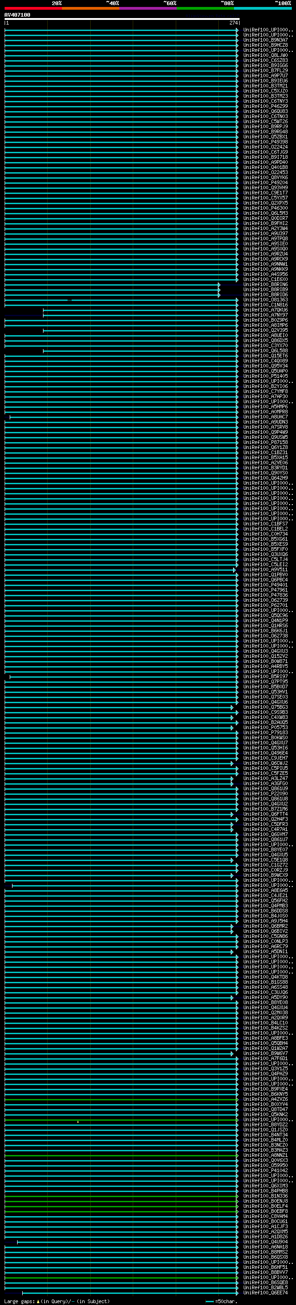Select the UniRef100_A9RCK9 label
The width and height of the screenshot is (296, 1305).
[x=265, y=259]
